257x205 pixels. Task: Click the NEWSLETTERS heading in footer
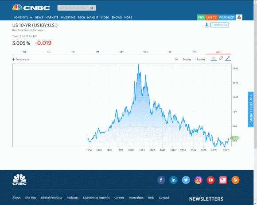coord(206,199)
